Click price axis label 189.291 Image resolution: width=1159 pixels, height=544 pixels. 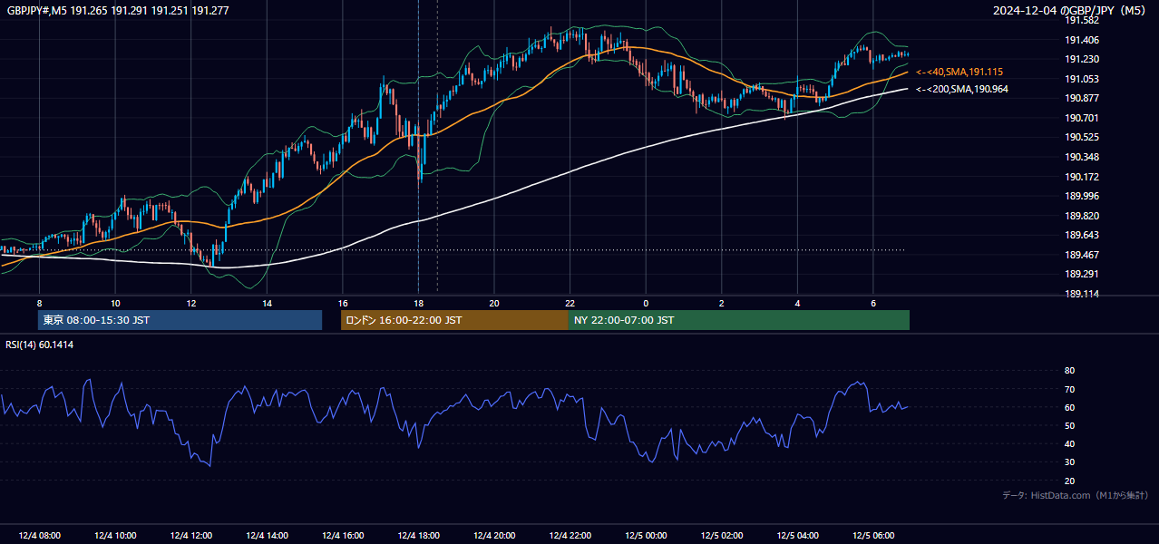(1081, 274)
